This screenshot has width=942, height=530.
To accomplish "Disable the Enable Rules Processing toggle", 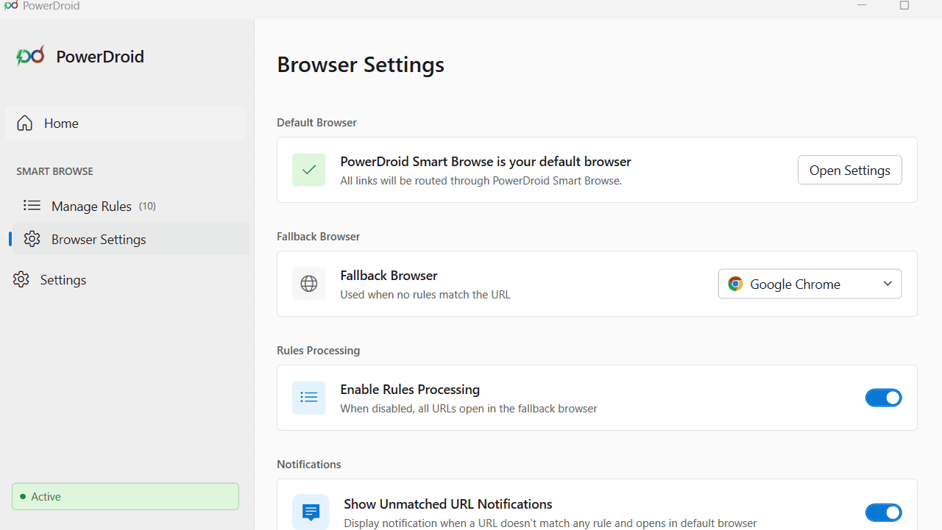I will (884, 398).
